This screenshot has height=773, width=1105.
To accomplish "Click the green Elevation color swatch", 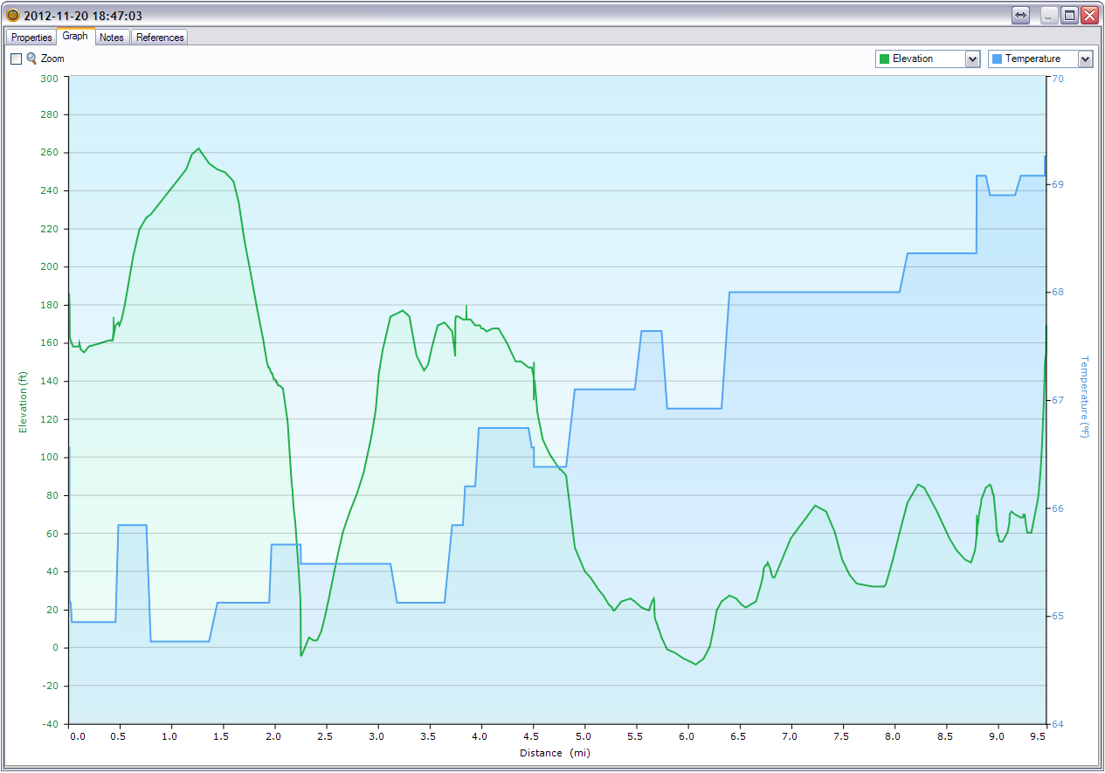I will [884, 59].
